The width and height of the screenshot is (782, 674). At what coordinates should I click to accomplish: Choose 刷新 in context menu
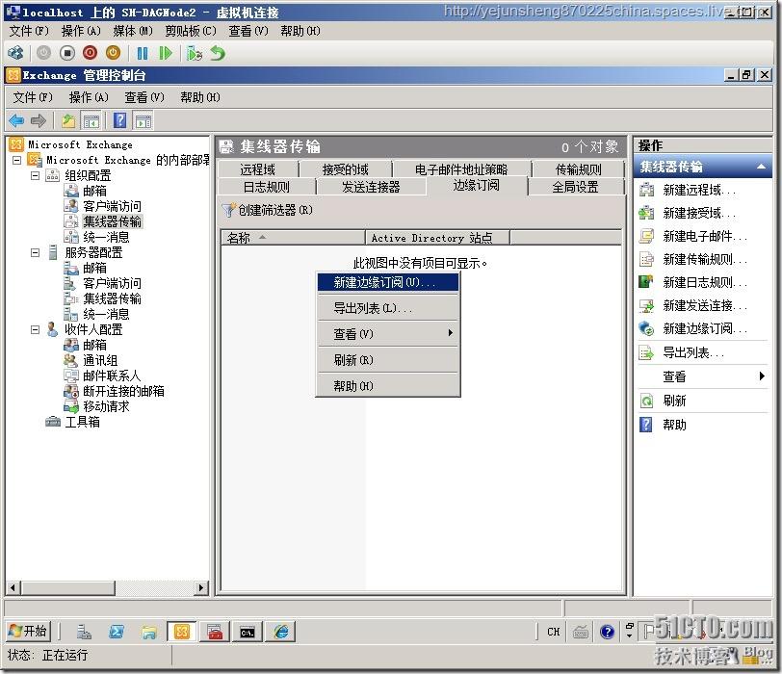(x=388, y=359)
